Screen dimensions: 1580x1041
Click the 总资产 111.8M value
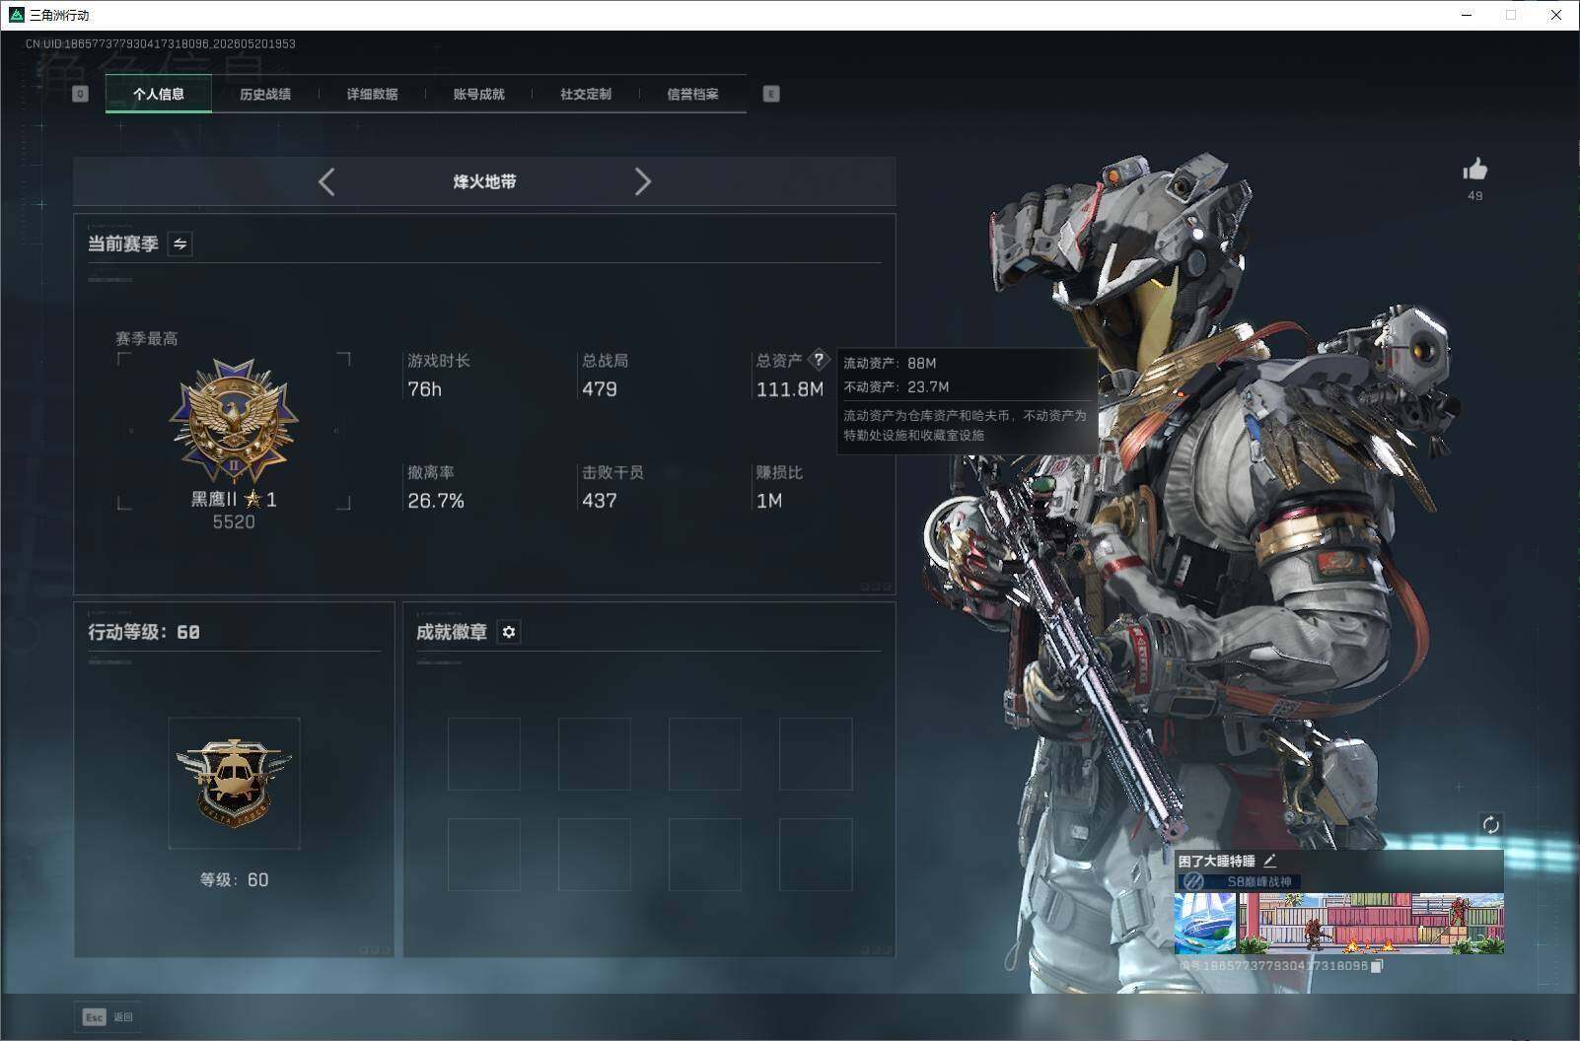pyautogui.click(x=790, y=389)
